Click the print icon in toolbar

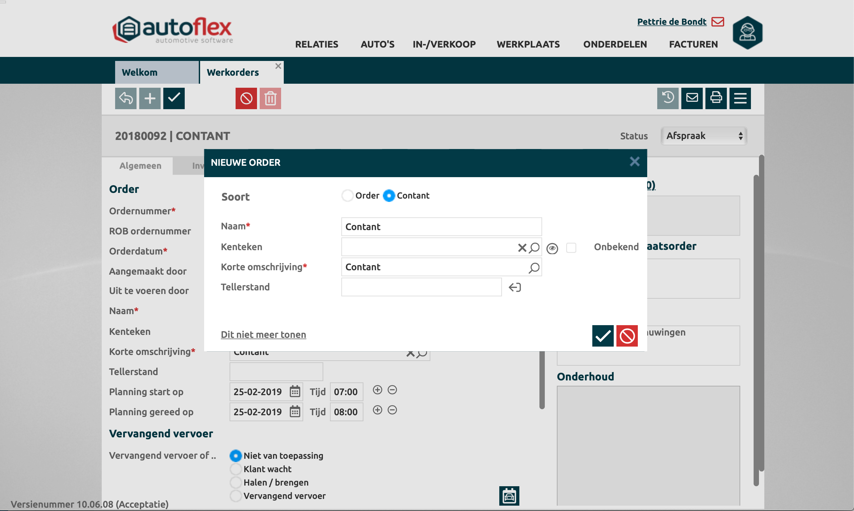point(716,98)
